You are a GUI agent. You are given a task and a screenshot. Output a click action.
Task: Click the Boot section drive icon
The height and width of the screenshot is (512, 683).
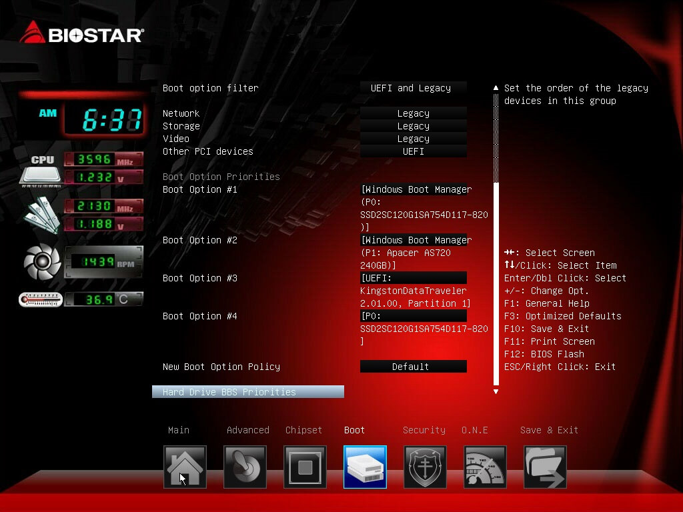365,467
